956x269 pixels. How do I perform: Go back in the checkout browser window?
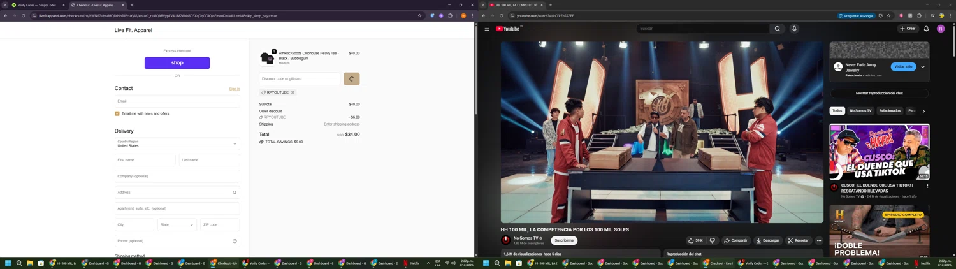pyautogui.click(x=6, y=16)
